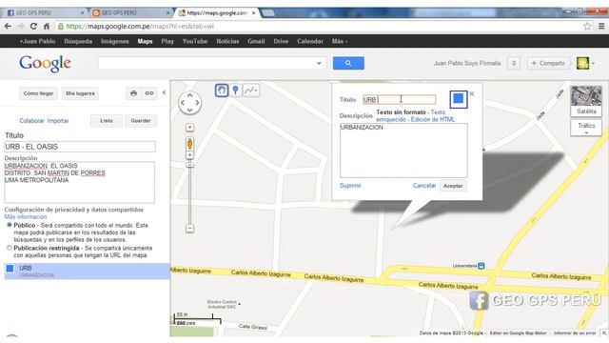Click Aceptar in info window

point(453,186)
